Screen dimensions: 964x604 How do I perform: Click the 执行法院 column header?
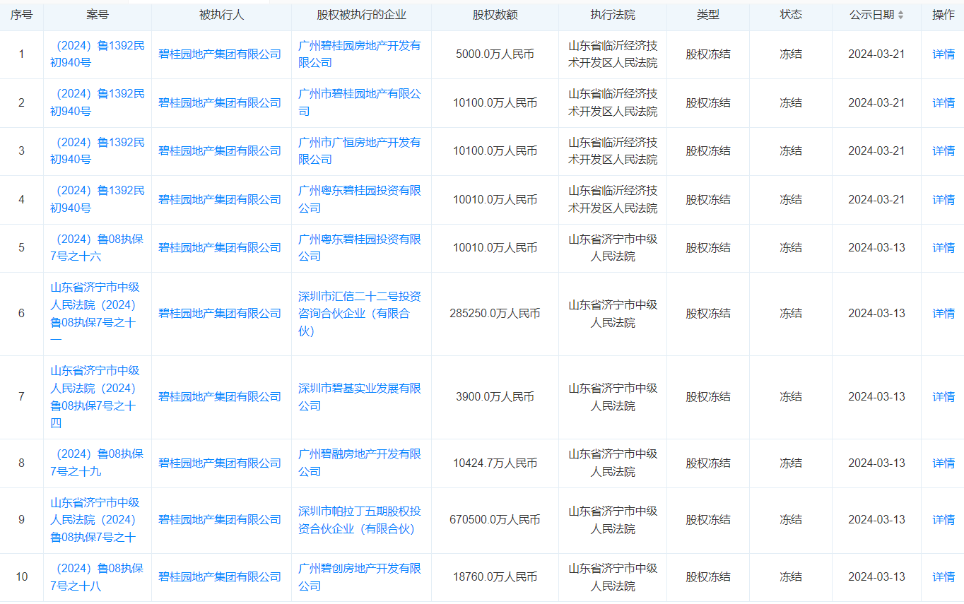point(613,15)
